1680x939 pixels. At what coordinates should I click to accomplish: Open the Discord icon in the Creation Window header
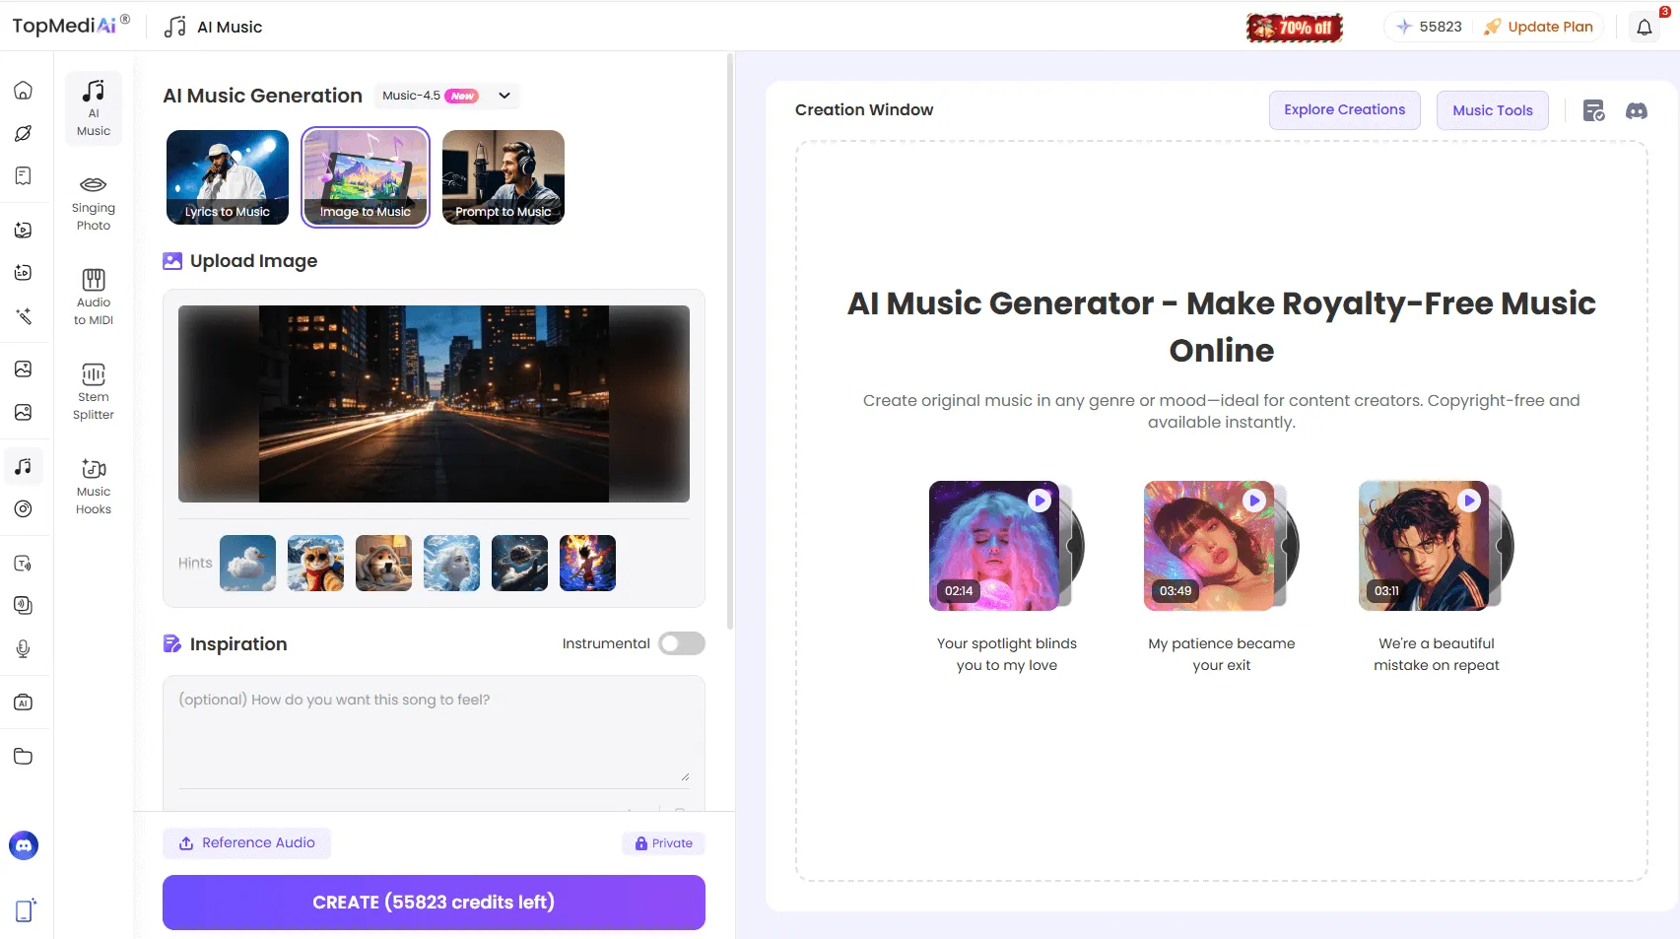(1636, 110)
